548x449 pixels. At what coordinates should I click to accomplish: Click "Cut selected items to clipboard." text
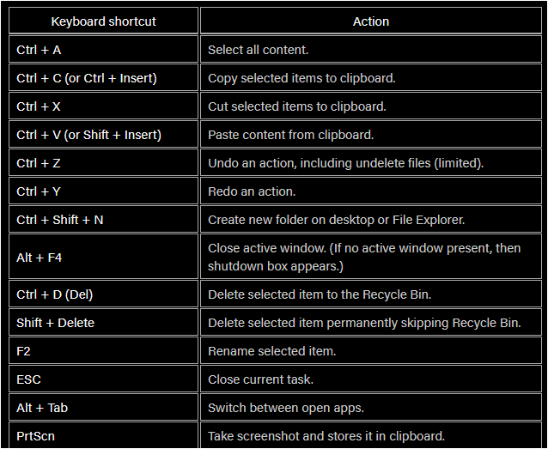click(x=297, y=106)
